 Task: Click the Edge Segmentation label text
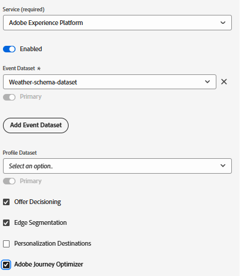(41, 222)
